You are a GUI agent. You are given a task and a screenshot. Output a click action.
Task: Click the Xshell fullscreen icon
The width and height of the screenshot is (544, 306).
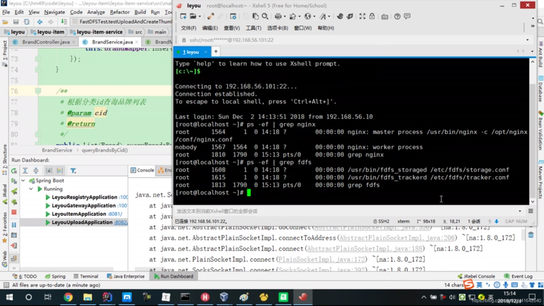(x=362, y=16)
